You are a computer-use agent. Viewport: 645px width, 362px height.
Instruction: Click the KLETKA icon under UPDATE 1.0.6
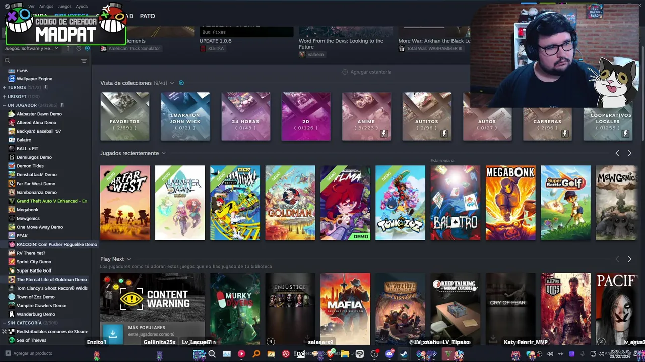tap(203, 48)
